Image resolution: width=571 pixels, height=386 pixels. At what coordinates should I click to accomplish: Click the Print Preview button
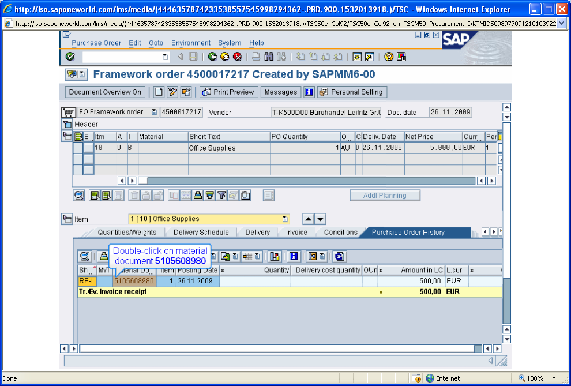[229, 92]
